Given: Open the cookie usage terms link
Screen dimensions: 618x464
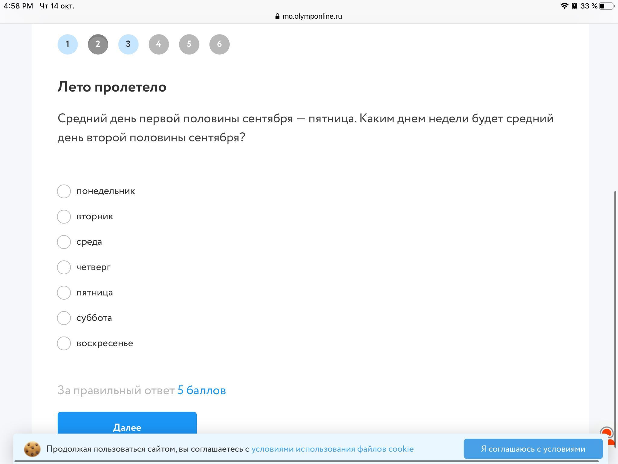Looking at the screenshot, I should [x=332, y=449].
